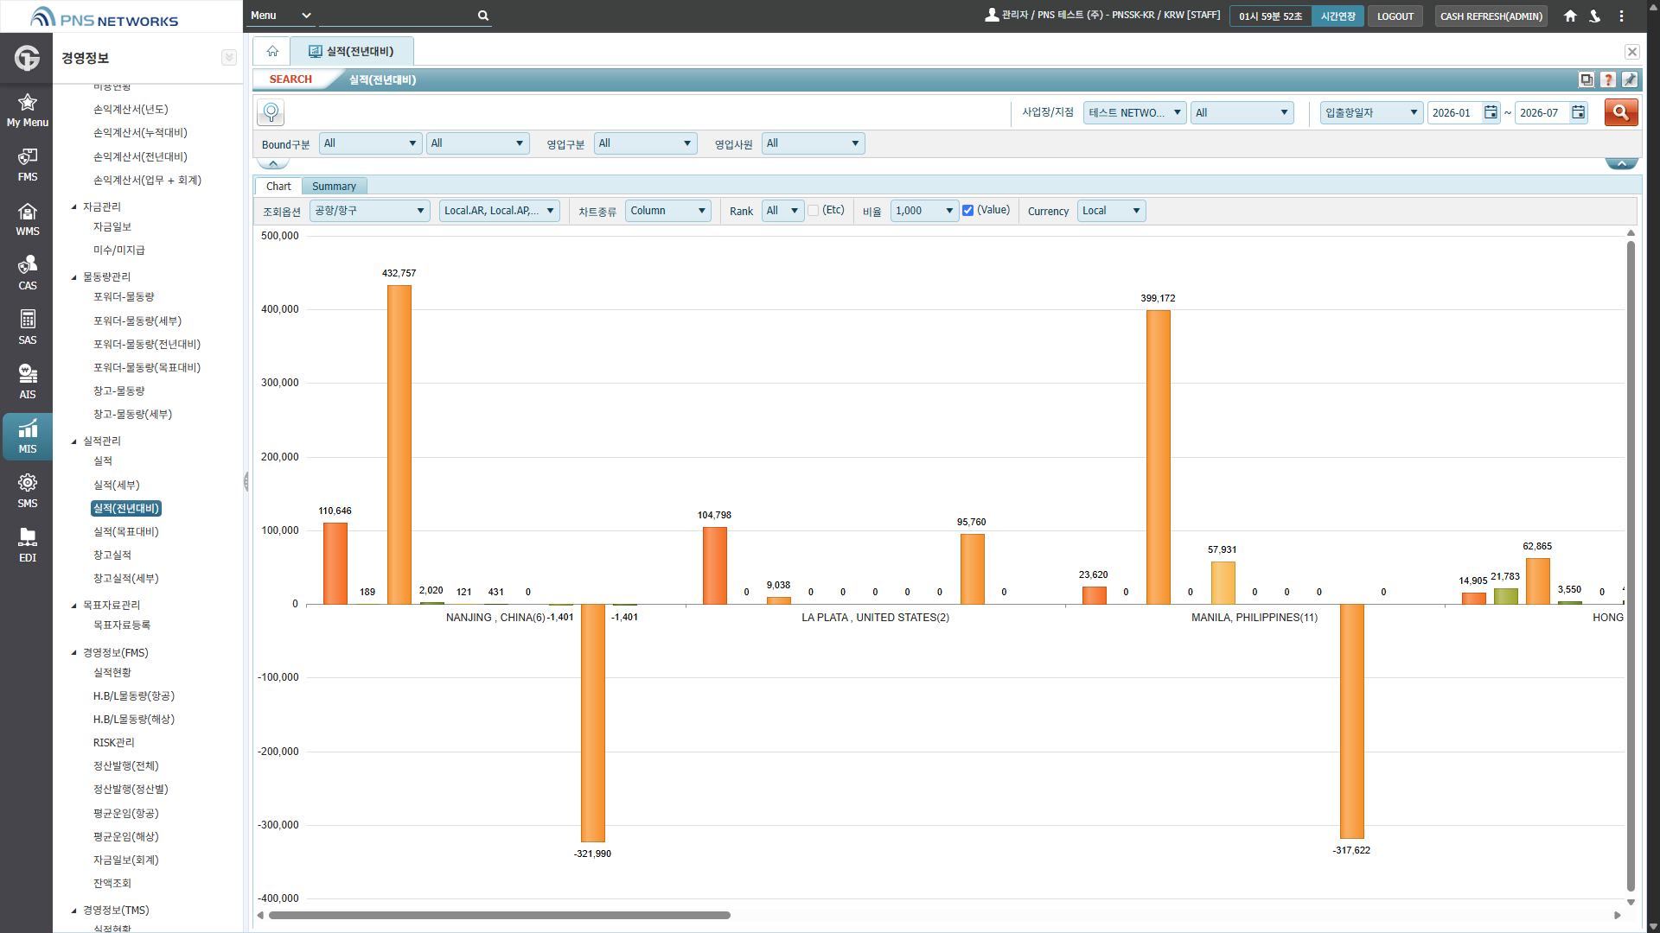Select the 실적(전년대비) document tab
The height and width of the screenshot is (933, 1660).
[x=352, y=51]
